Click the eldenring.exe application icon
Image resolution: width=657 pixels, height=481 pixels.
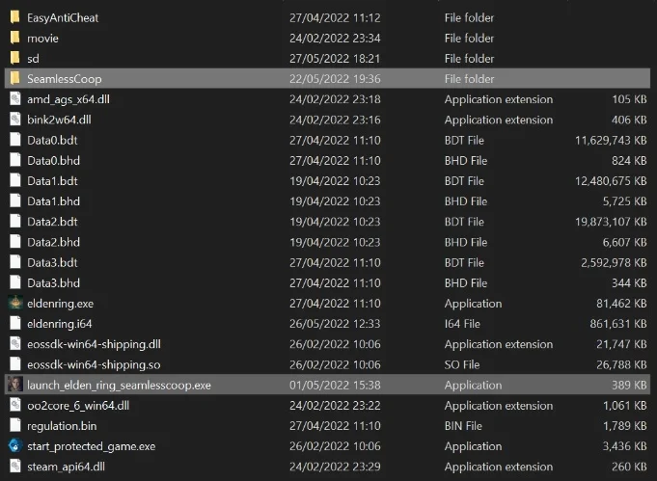pyautogui.click(x=14, y=303)
